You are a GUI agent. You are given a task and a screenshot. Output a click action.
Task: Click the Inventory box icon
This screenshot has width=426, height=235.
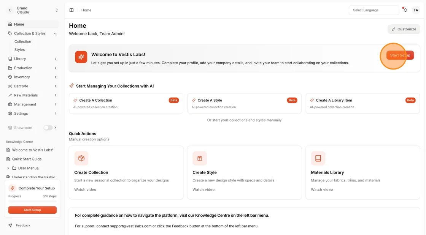tap(10, 77)
